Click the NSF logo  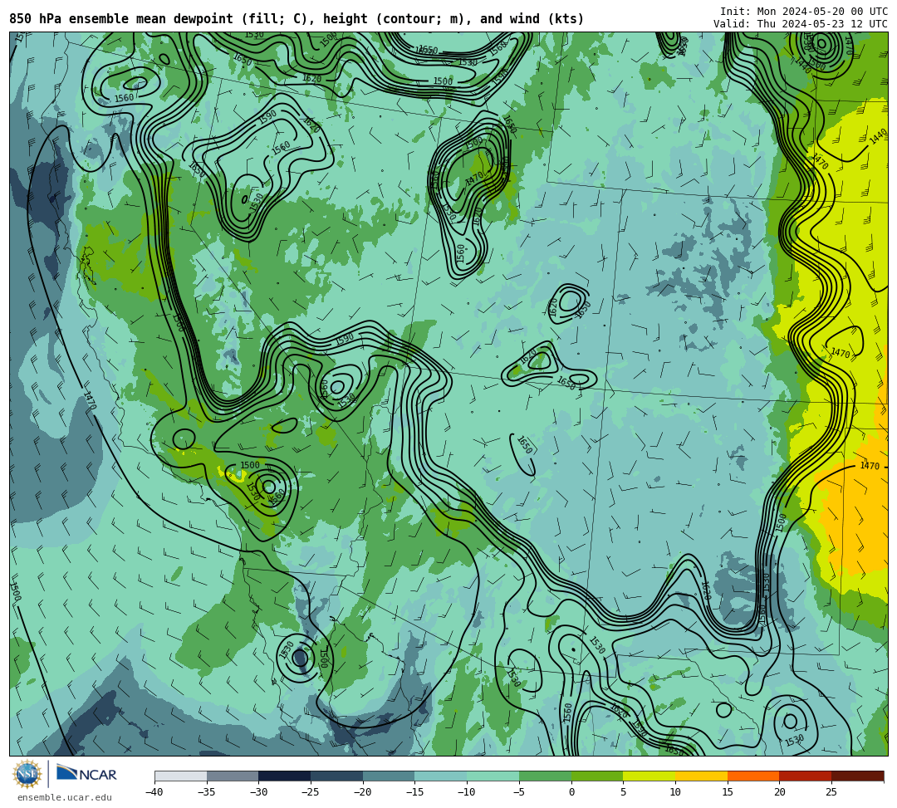point(27,774)
